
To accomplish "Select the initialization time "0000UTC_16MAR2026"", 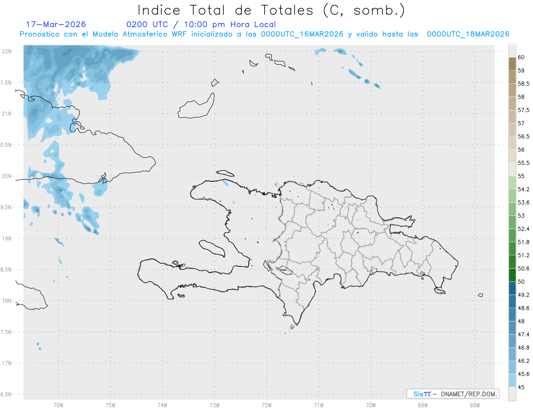I will point(302,34).
